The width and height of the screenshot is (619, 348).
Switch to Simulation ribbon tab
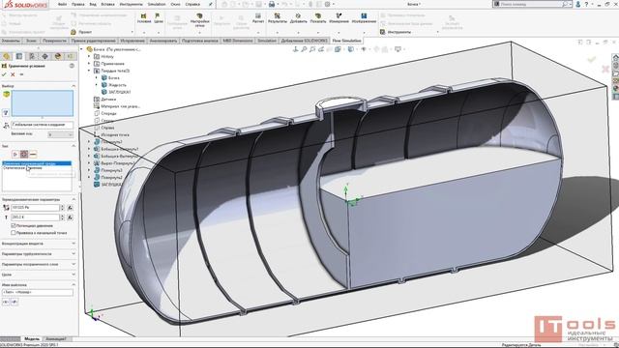[267, 41]
